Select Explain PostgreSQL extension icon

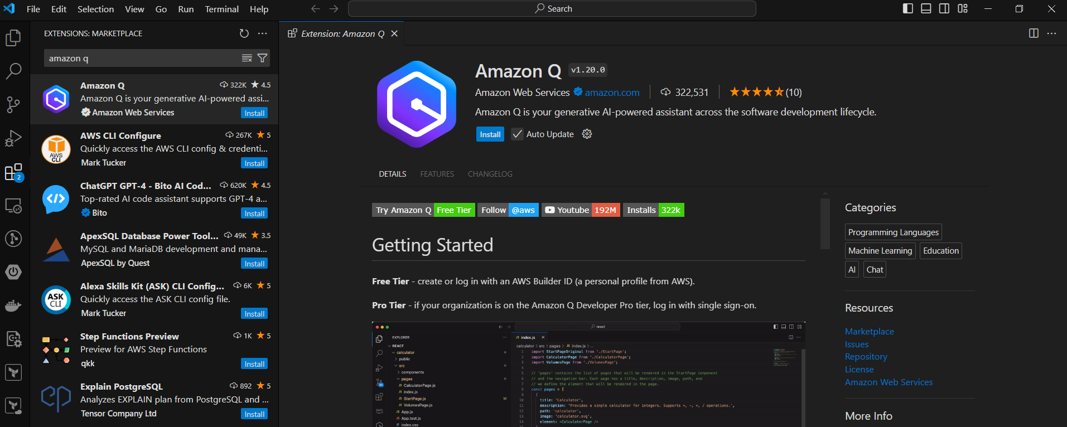56,400
